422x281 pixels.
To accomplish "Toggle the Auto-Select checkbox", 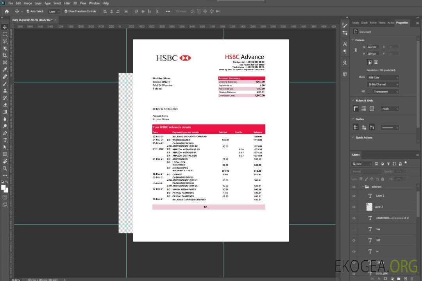I will click(28, 11).
